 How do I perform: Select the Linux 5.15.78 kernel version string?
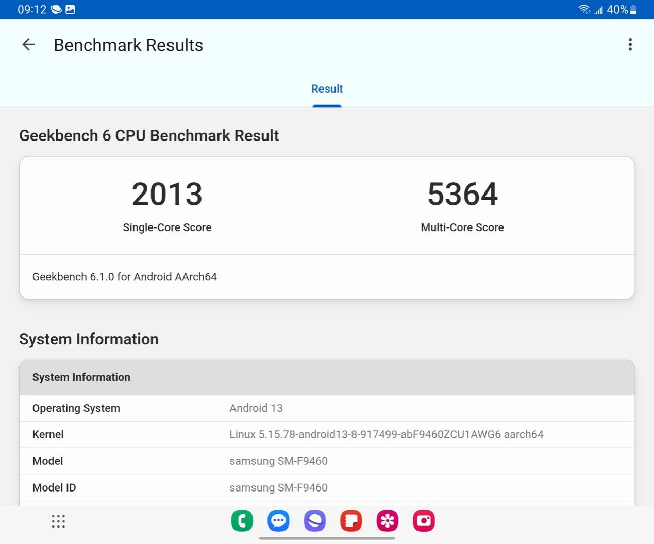(x=387, y=434)
